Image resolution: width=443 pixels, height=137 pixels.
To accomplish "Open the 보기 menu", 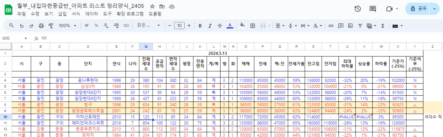I will tap(49, 14).
